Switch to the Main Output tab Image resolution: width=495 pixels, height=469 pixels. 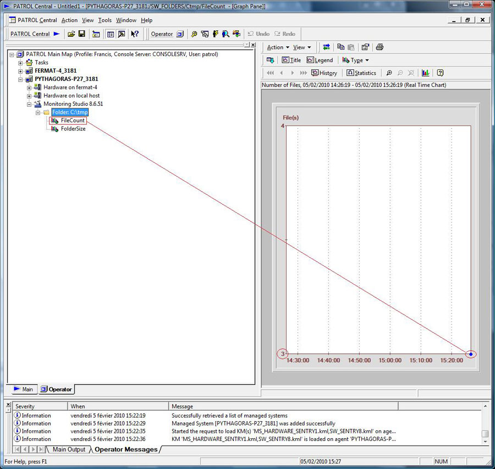(x=68, y=449)
